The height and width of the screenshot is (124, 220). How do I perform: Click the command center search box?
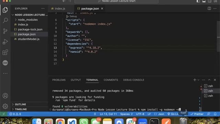117,1
